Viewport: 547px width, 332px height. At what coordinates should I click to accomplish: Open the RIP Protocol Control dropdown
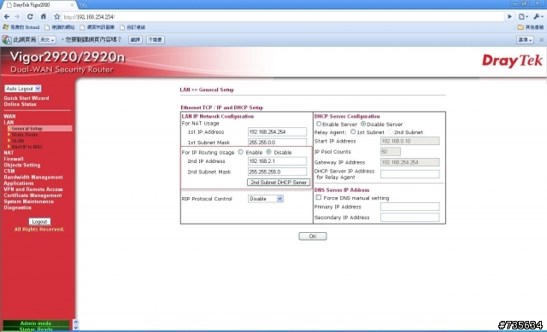pyautogui.click(x=266, y=199)
